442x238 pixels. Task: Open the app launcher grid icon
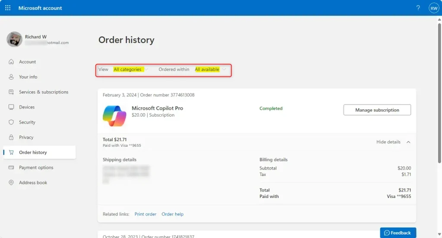8,8
